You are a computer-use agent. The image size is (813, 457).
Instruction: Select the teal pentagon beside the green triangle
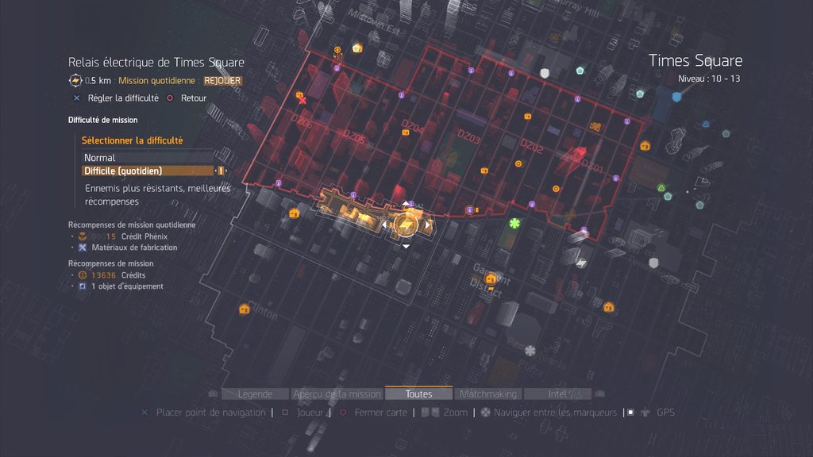(668, 197)
